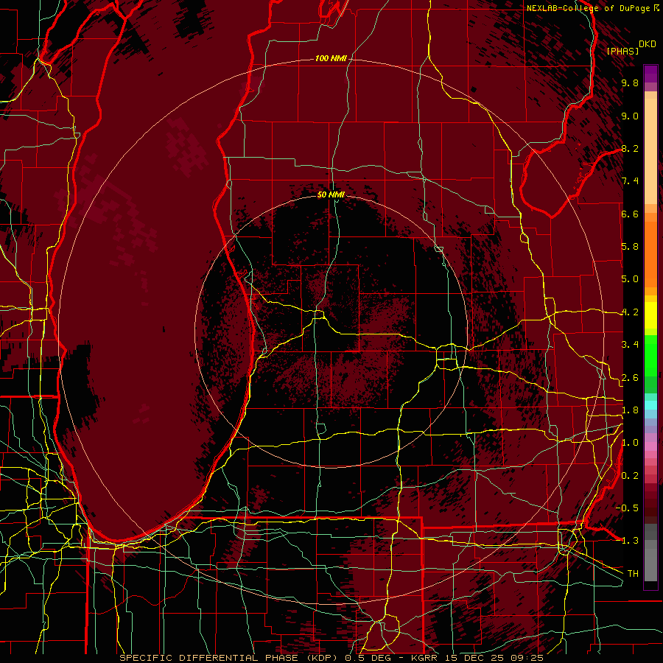Screen dimensions: 663x663
Task: Click the DKD unit label above the color bar
Action: click(x=647, y=44)
